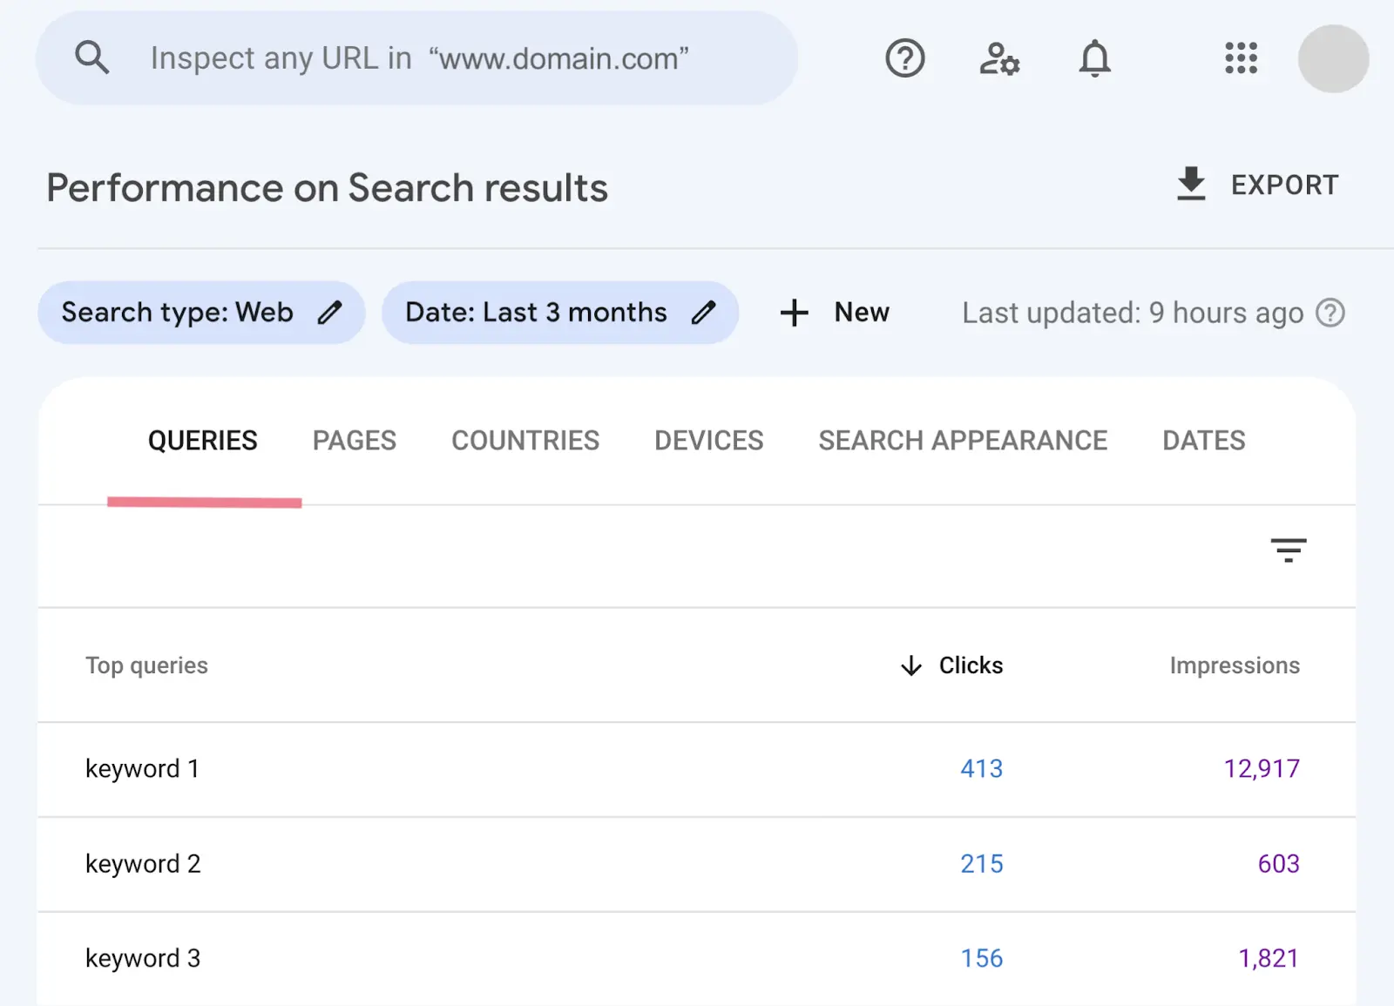1394x1006 pixels.
Task: Edit the Search type filter via pencil icon
Action: (x=331, y=312)
